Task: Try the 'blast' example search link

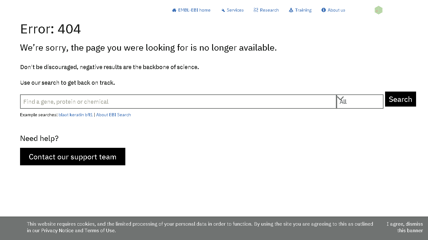Action: (x=64, y=115)
